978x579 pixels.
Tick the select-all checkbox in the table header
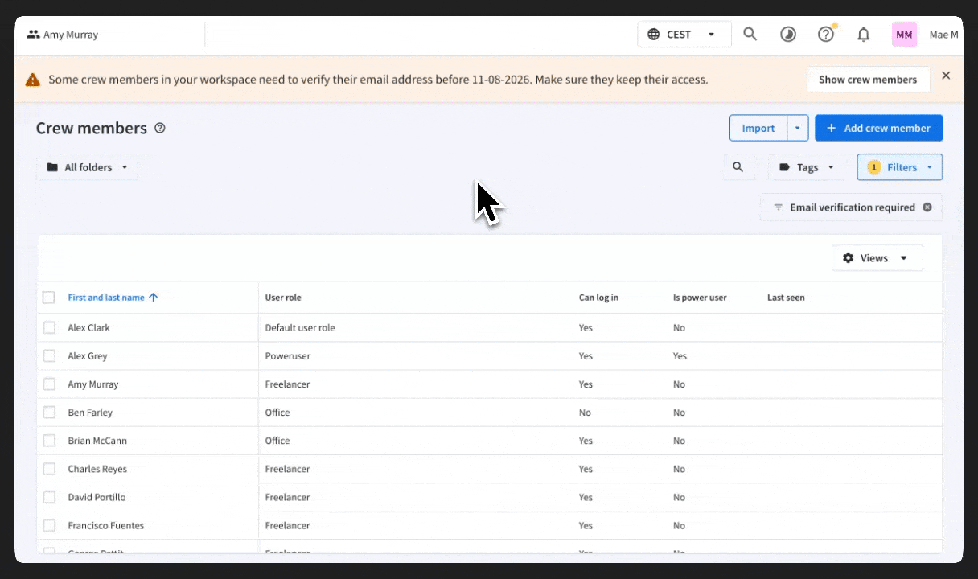(49, 298)
